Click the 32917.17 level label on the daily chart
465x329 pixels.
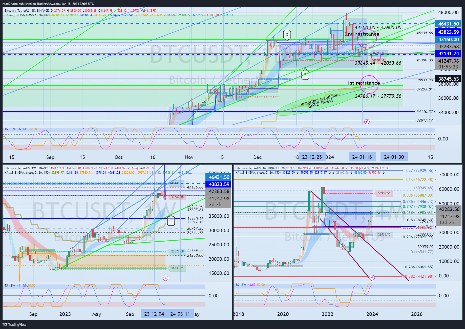425,120
